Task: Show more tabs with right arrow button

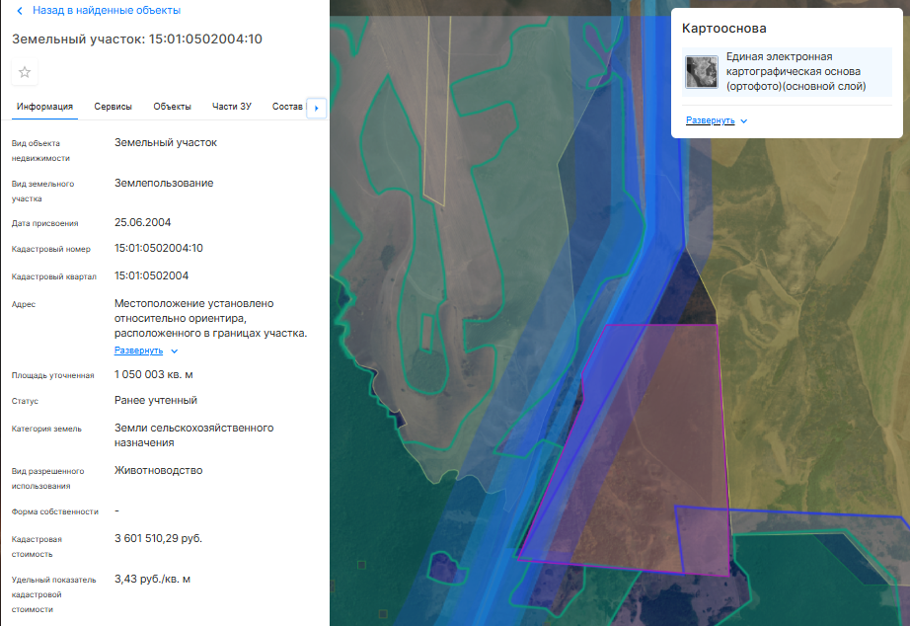Action: click(x=316, y=108)
